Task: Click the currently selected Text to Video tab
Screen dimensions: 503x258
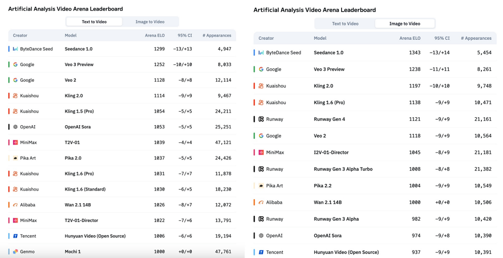Action: tap(94, 22)
